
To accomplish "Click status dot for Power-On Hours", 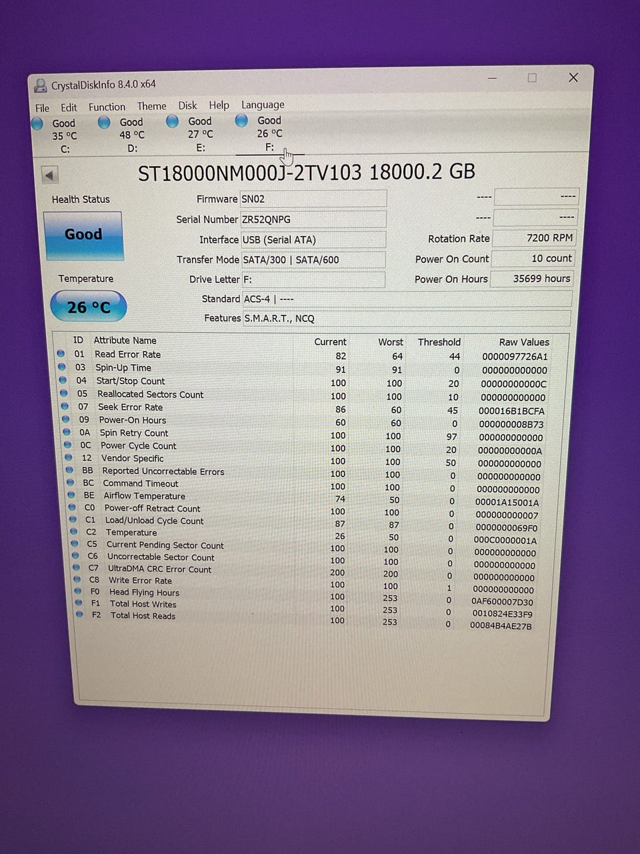I will click(65, 420).
